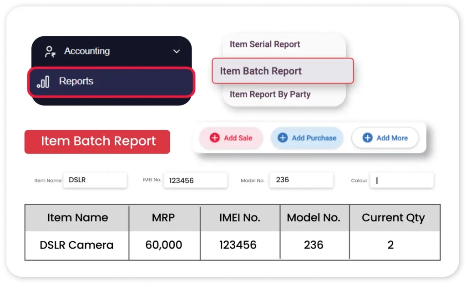Click the Accounting person-rupee icon
This screenshot has height=284, width=466.
point(50,51)
